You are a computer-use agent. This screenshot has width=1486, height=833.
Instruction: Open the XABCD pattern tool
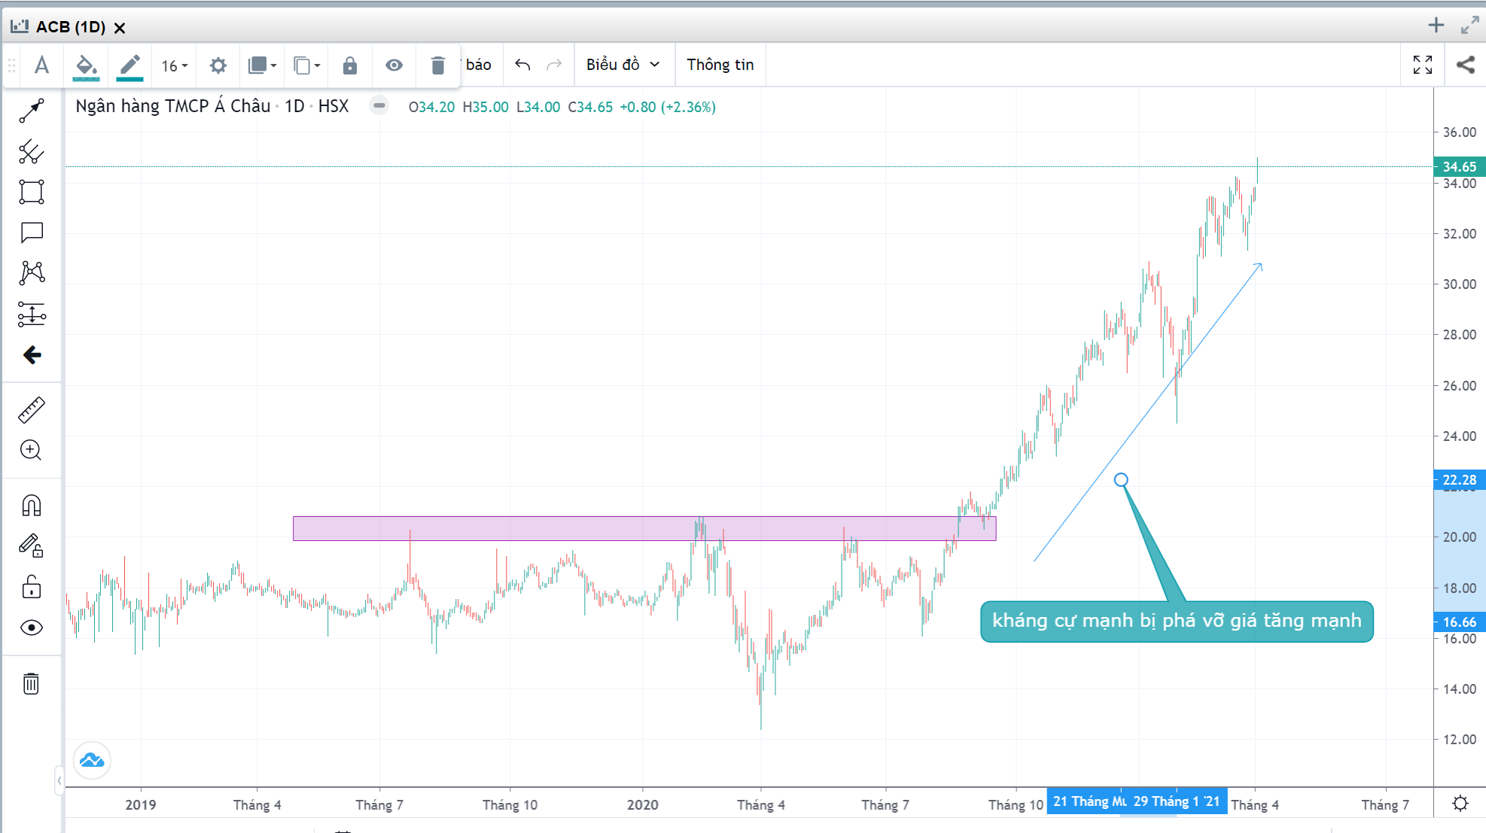click(x=32, y=272)
